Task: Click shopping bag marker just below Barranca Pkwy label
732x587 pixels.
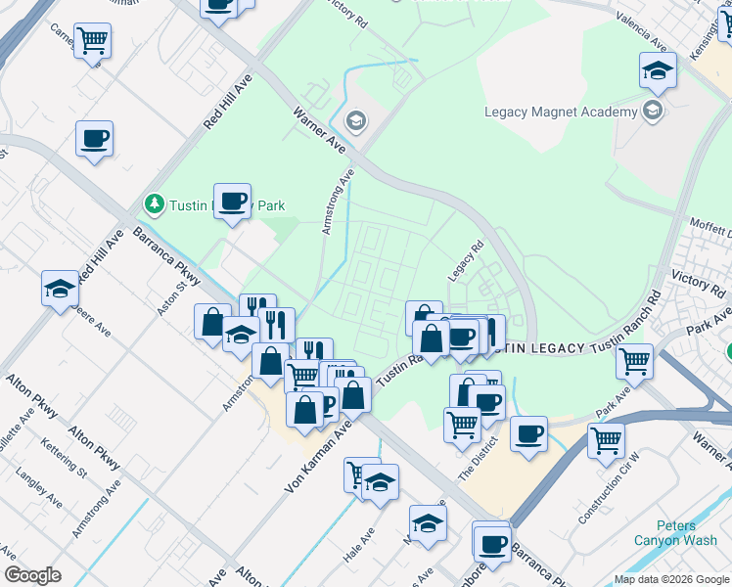Action: tap(210, 322)
